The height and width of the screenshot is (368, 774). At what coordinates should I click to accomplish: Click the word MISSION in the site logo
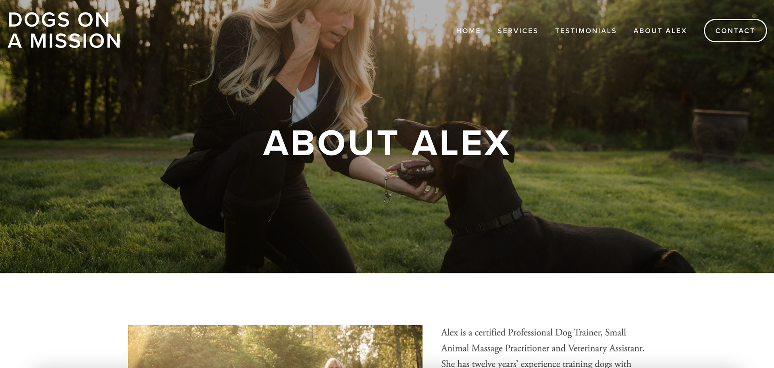(x=75, y=41)
